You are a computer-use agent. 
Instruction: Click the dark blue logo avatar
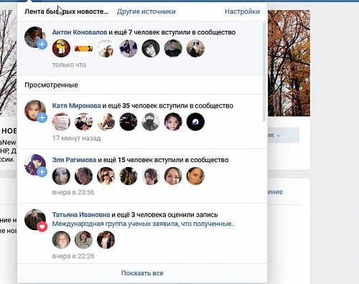pyautogui.click(x=195, y=122)
